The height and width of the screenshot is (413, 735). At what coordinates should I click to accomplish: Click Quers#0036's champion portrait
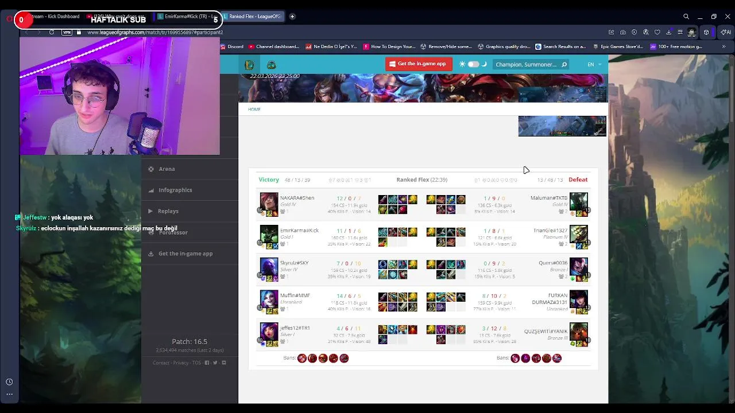(578, 267)
